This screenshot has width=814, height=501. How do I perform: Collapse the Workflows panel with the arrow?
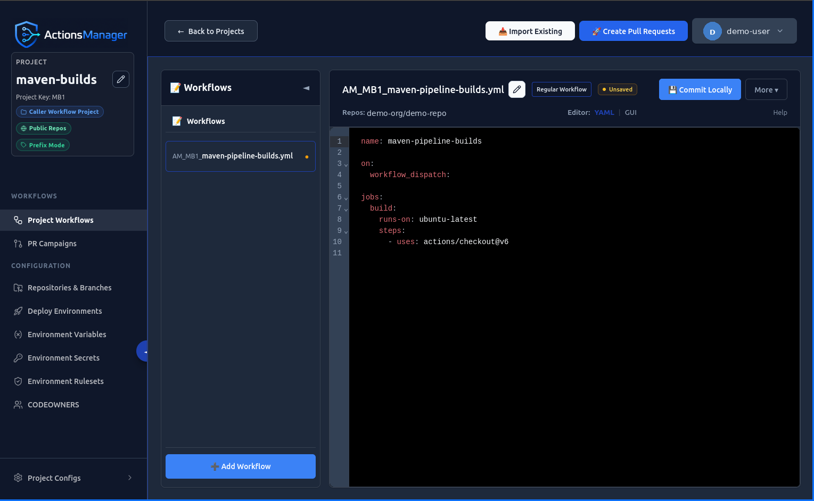click(306, 88)
